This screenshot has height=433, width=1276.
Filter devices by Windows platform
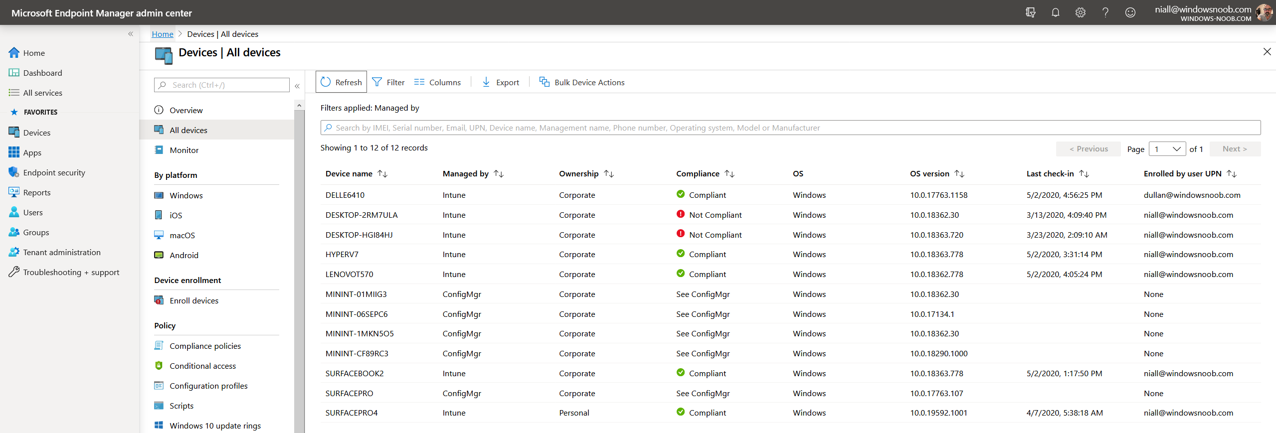[x=179, y=195]
